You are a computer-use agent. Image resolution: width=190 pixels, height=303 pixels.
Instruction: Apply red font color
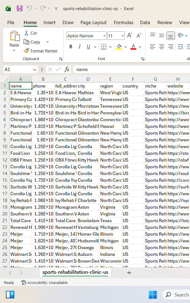133,47
